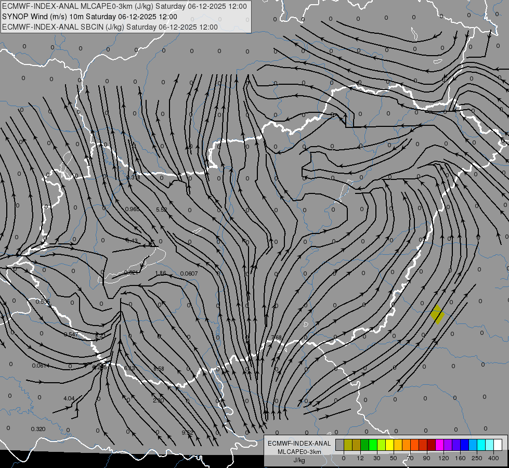Click the map value 0.0614
Image resolution: width=509 pixels, height=468 pixels.
pos(41,366)
